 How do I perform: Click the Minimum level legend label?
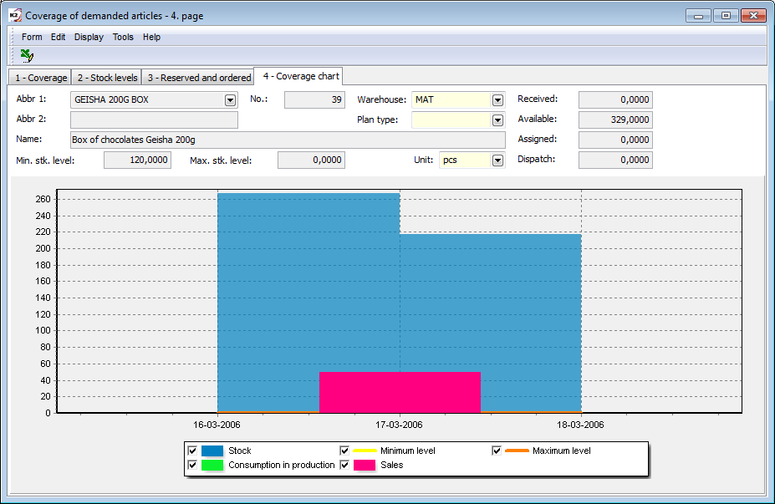click(x=408, y=451)
